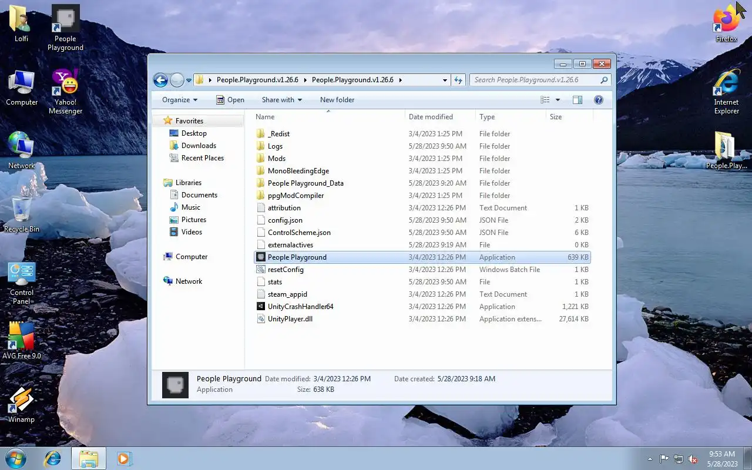Click the search magnifier icon
752x470 pixels.
(x=604, y=80)
